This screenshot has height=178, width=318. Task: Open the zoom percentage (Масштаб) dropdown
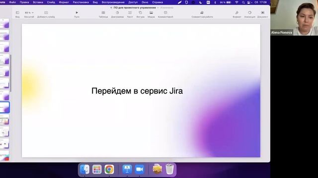29,12
